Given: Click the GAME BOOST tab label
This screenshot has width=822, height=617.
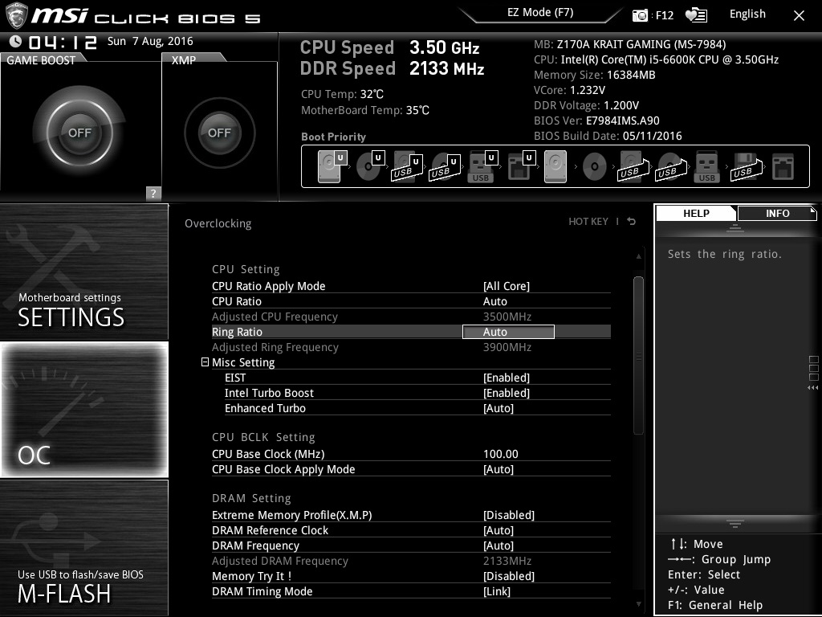Looking at the screenshot, I should [x=41, y=59].
